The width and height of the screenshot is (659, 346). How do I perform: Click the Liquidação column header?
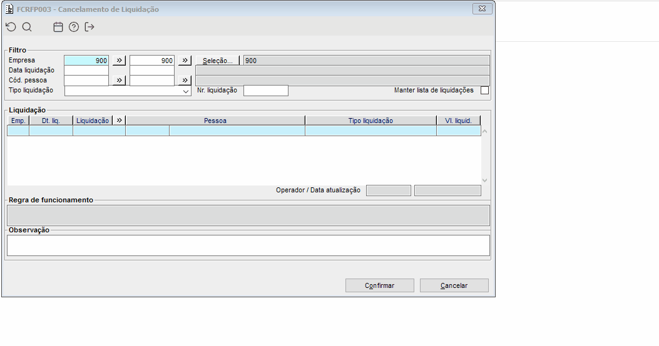tap(93, 121)
